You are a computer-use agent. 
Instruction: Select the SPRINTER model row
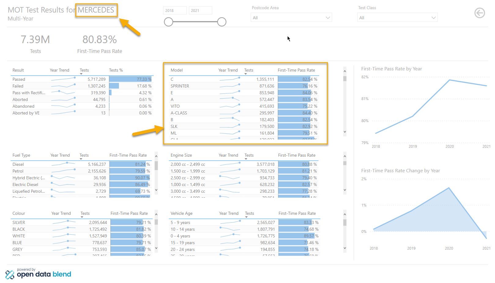[x=244, y=86]
